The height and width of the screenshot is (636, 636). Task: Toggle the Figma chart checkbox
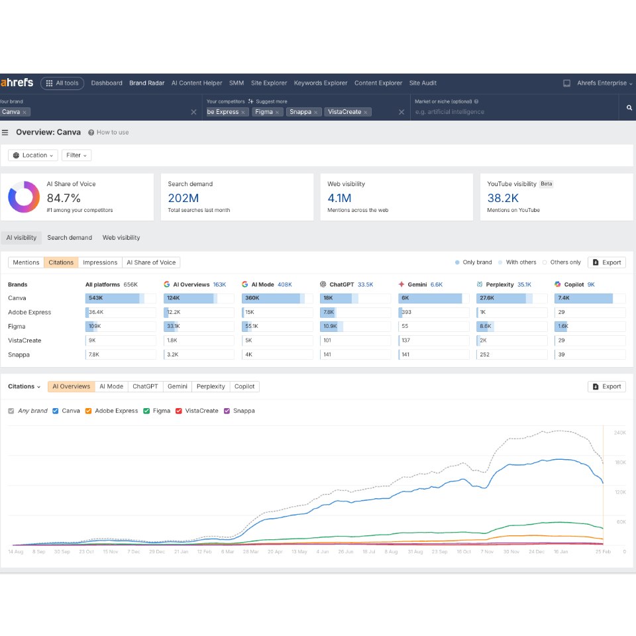pyautogui.click(x=146, y=411)
